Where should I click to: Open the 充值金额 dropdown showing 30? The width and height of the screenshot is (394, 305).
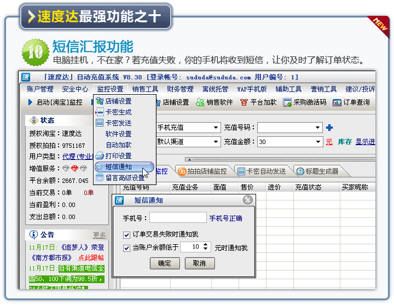(318, 142)
